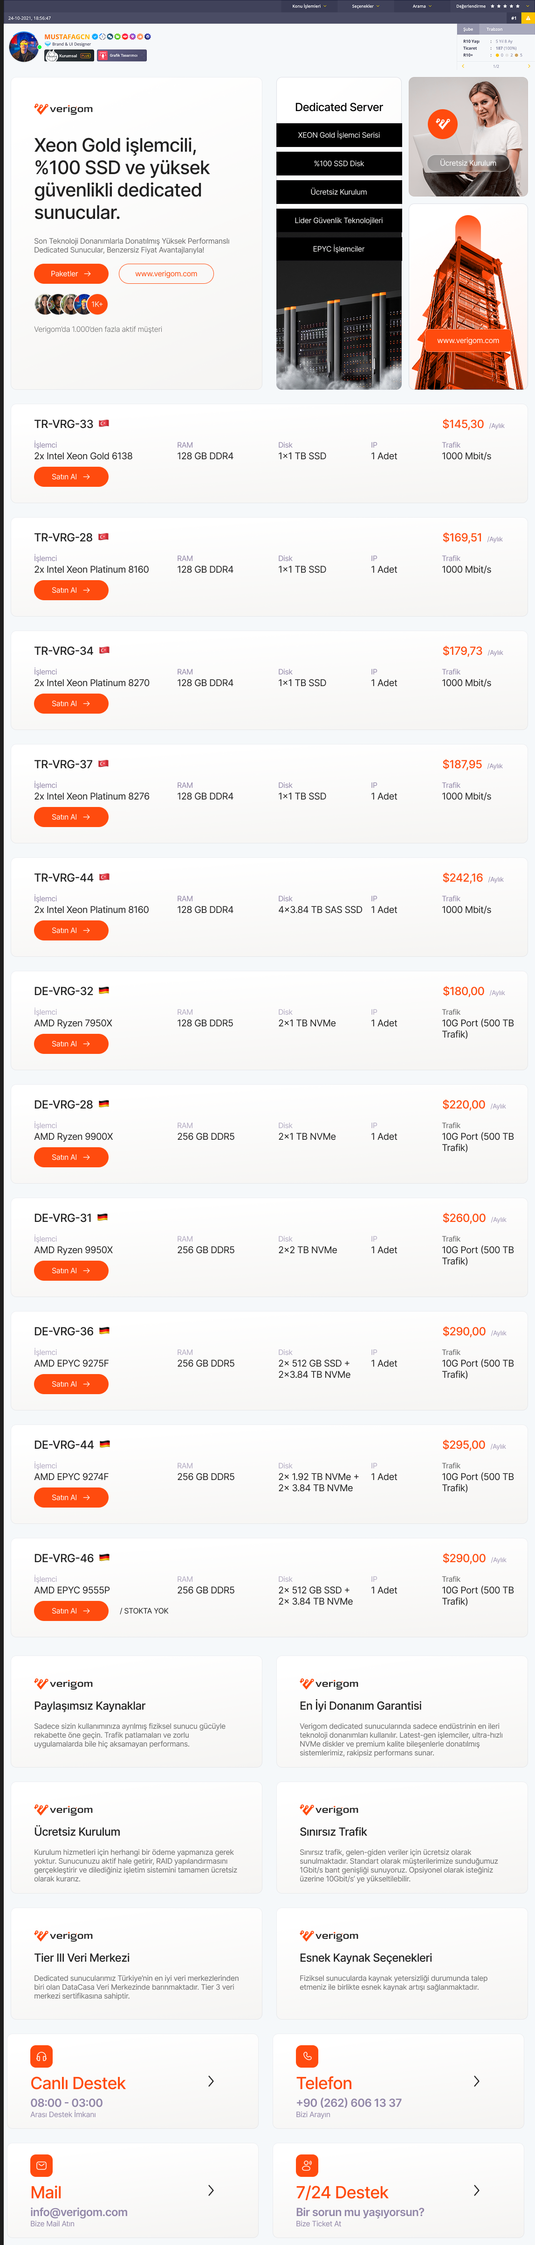535x2245 pixels.
Task: Go to next page arrow in profile panel
Action: (x=529, y=66)
